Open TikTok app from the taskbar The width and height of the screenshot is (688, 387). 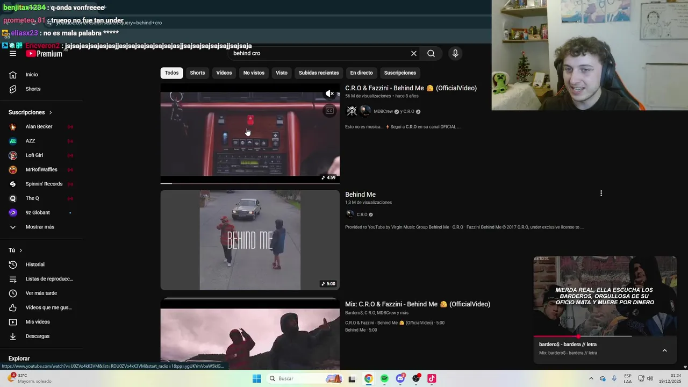tap(432, 378)
